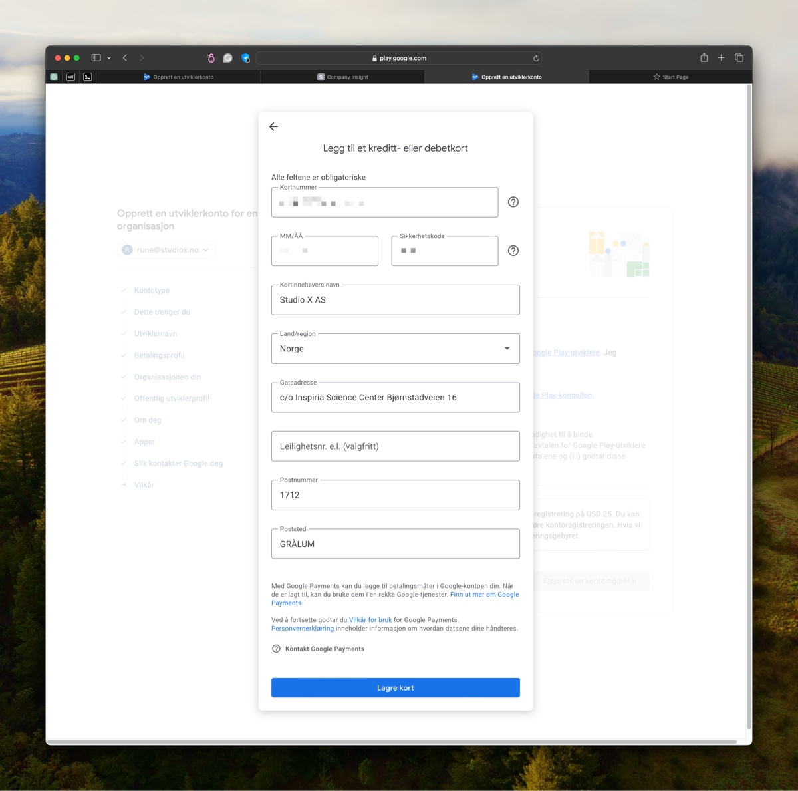Edit the Postnummer field with 1712
798x791 pixels.
(395, 495)
